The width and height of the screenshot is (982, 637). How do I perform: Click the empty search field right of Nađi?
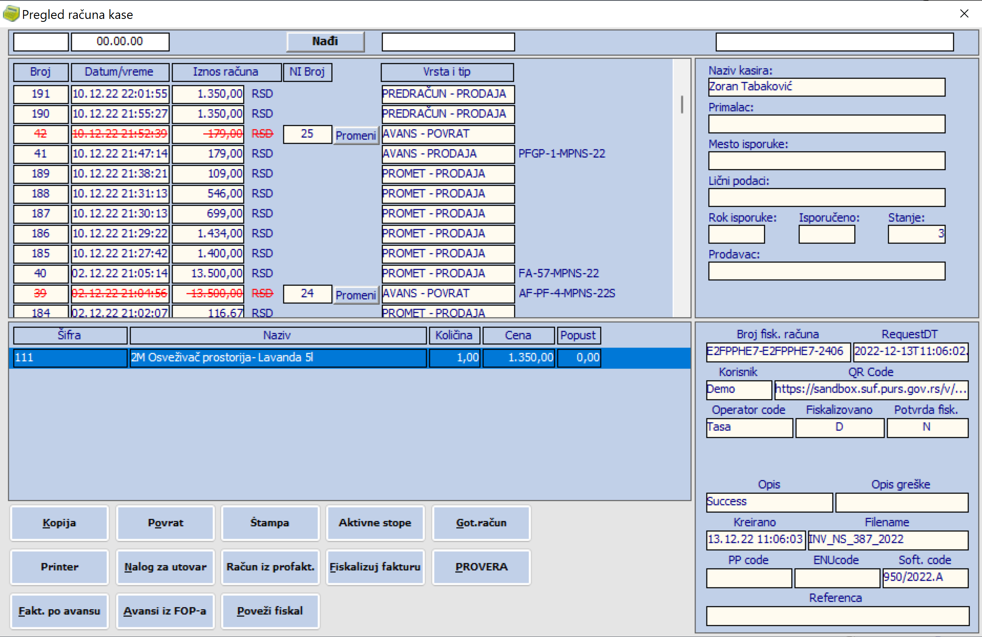448,42
